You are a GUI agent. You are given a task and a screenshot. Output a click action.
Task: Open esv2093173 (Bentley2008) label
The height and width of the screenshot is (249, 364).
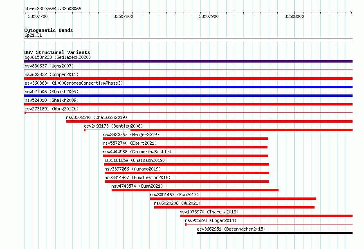click(113, 126)
